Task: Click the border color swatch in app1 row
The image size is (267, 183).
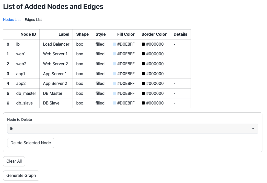Action: (x=143, y=74)
